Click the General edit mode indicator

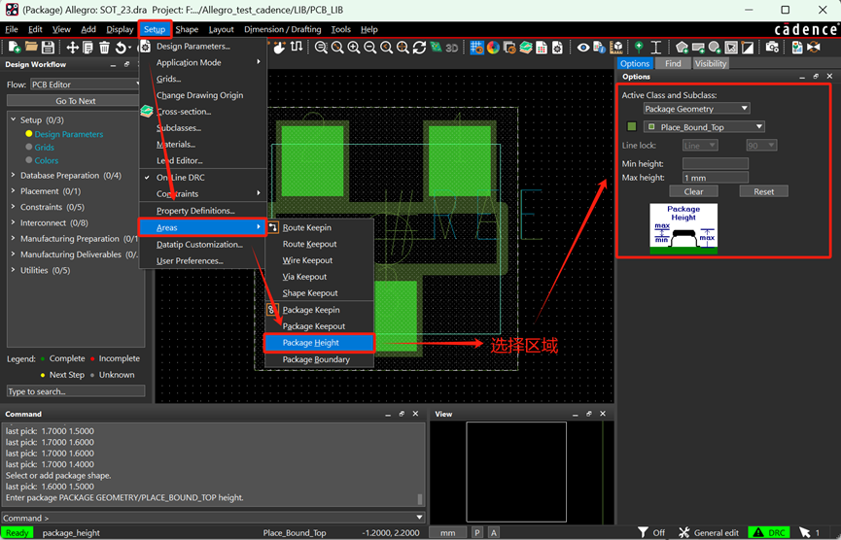pos(709,532)
